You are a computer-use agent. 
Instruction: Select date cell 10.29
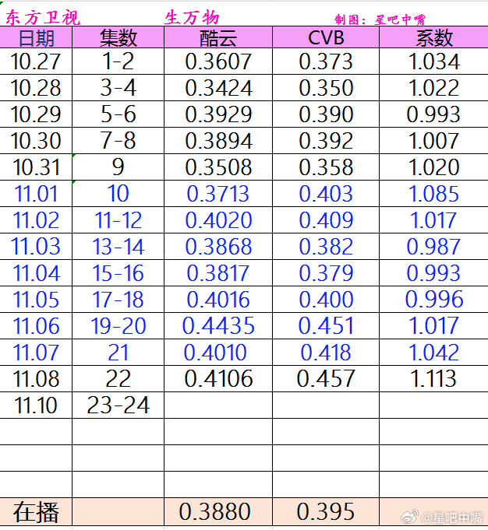36,114
